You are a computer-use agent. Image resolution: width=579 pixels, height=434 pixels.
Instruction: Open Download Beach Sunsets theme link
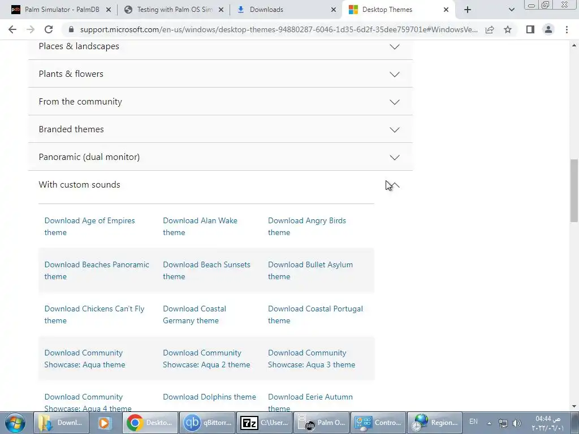coord(206,271)
